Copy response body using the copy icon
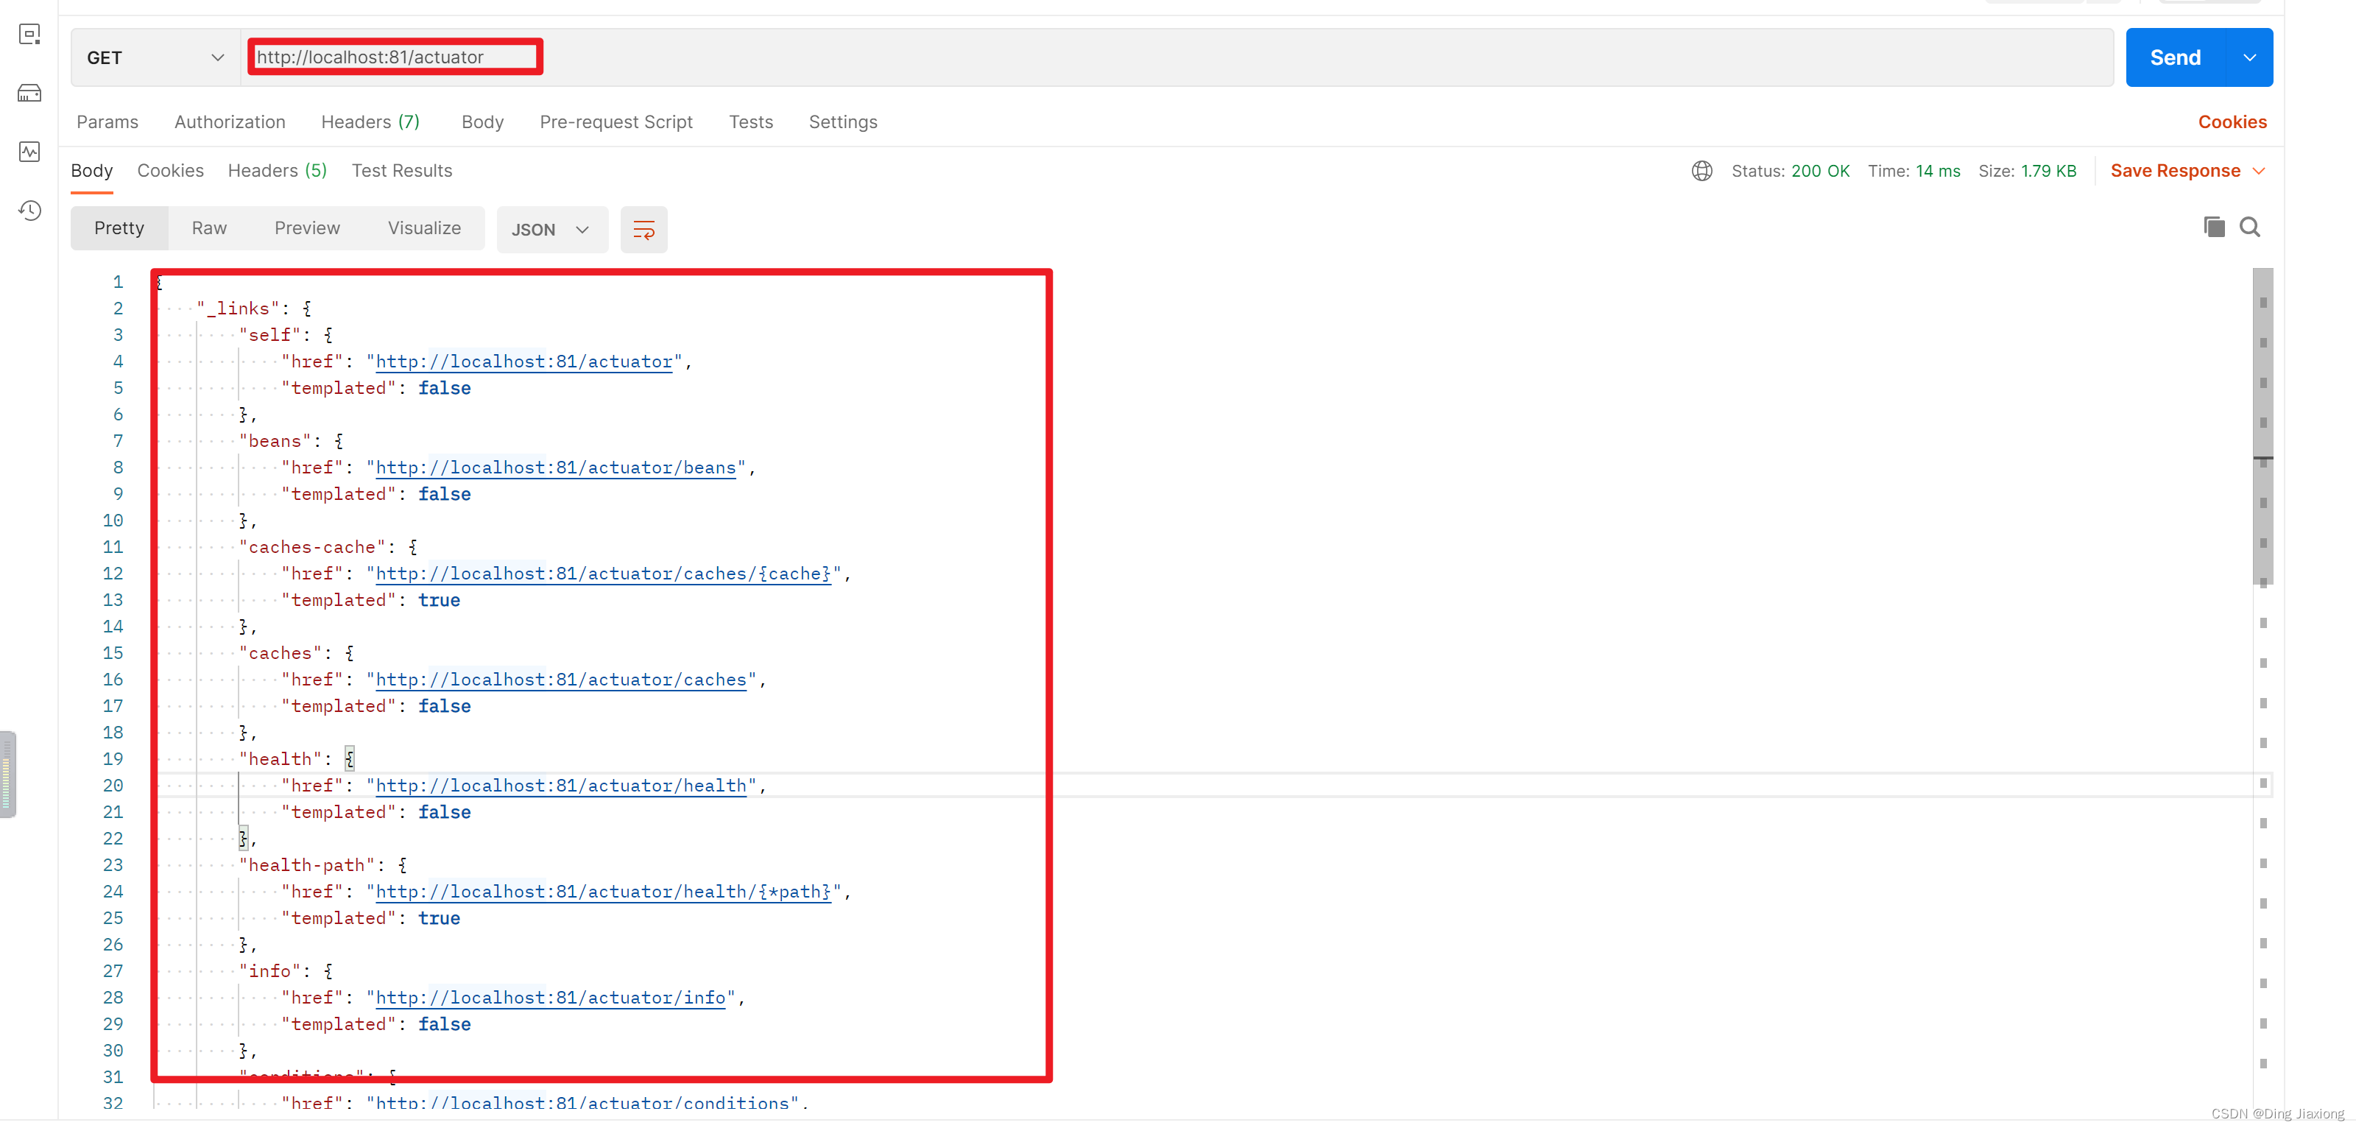 (x=2214, y=227)
